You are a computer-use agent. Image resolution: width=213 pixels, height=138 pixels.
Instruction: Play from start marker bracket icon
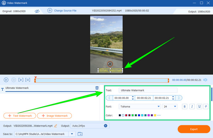21,80
